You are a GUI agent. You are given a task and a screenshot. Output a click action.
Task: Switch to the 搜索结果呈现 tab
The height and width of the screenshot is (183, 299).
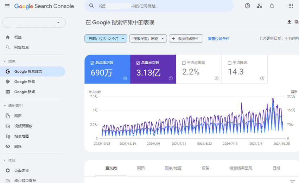click(241, 168)
